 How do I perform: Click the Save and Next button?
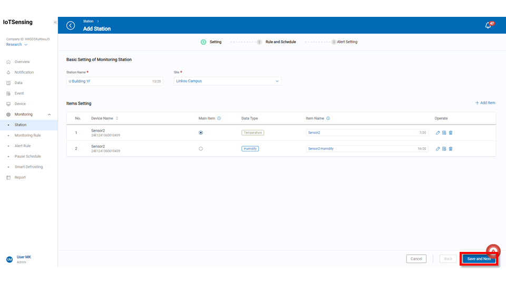click(x=479, y=259)
